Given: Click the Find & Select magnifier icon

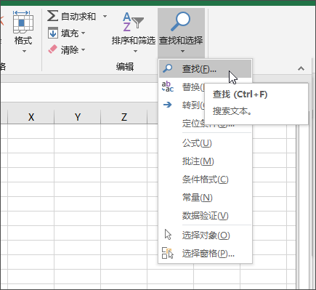Looking at the screenshot, I should (181, 21).
